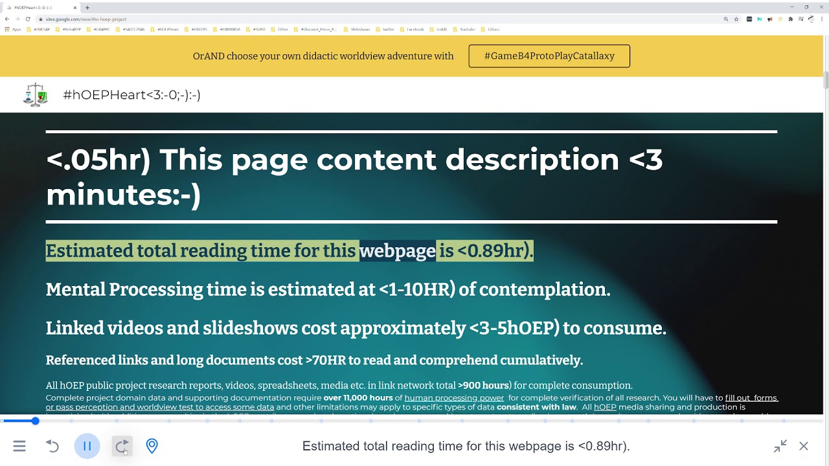Click 'Referenced links and long documents' line
The image size is (829, 466).
click(314, 360)
